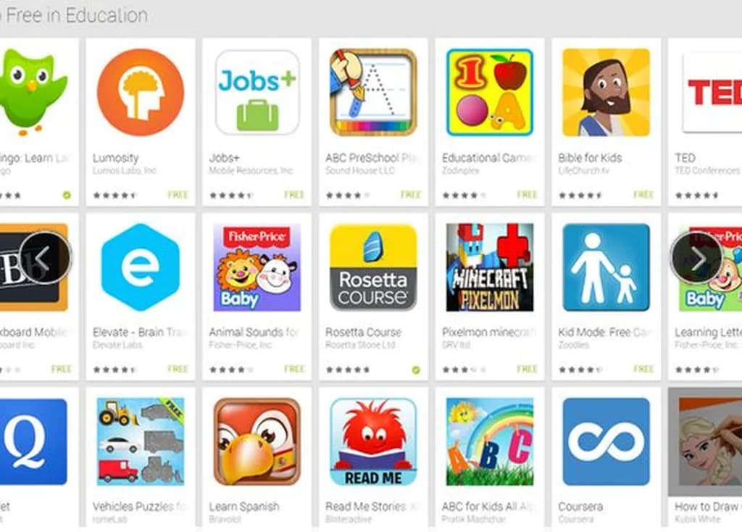Image resolution: width=742 pixels, height=532 pixels.
Task: Click FREE button under Kid Mode
Action: [x=643, y=369]
